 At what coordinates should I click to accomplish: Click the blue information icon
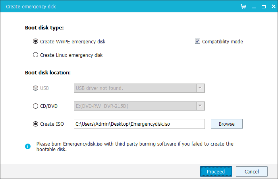(28, 146)
